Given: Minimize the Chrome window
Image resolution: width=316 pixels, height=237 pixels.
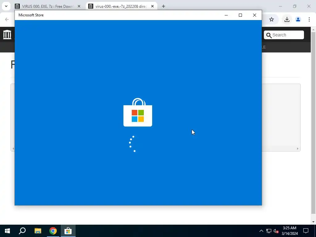Looking at the screenshot, I should [280, 6].
